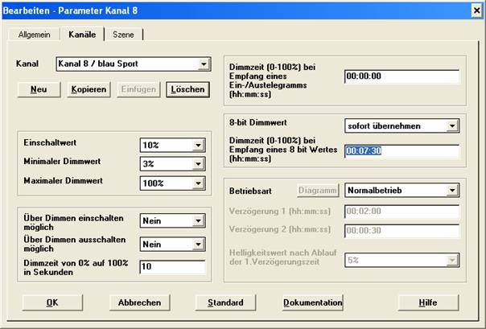
Task: Click the Abbrechen button
Action: point(140,302)
